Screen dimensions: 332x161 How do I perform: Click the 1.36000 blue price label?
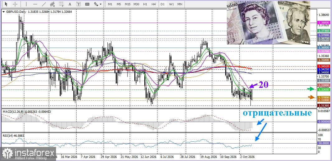324,48
